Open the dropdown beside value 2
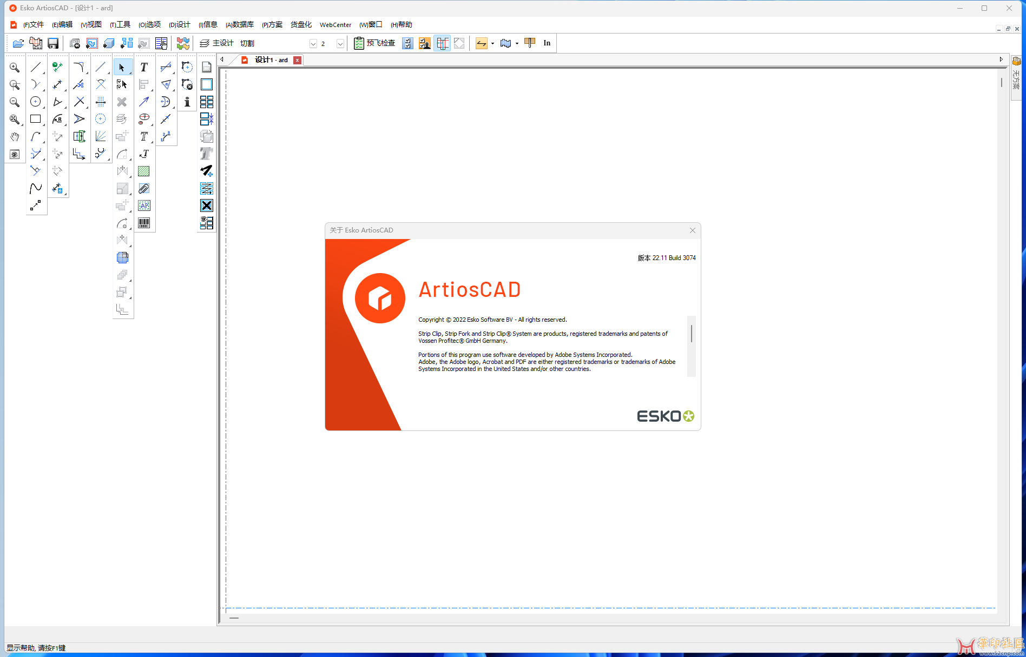 coord(340,44)
